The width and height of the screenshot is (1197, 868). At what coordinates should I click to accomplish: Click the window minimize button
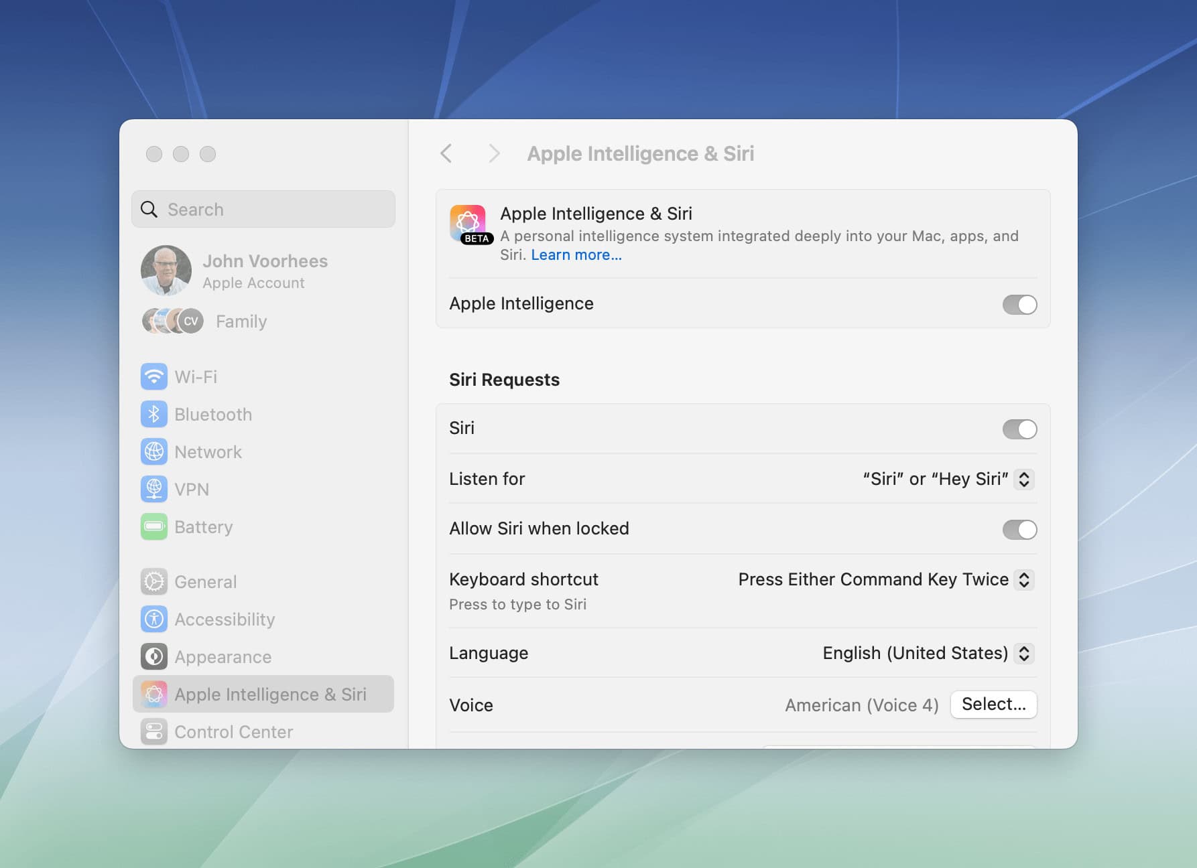[x=181, y=154]
